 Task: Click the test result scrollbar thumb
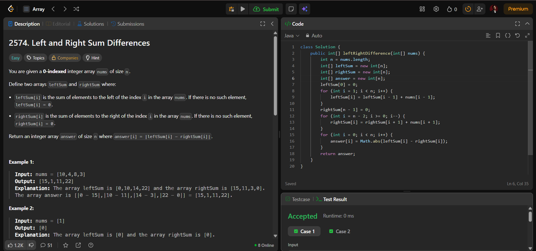coord(530,216)
